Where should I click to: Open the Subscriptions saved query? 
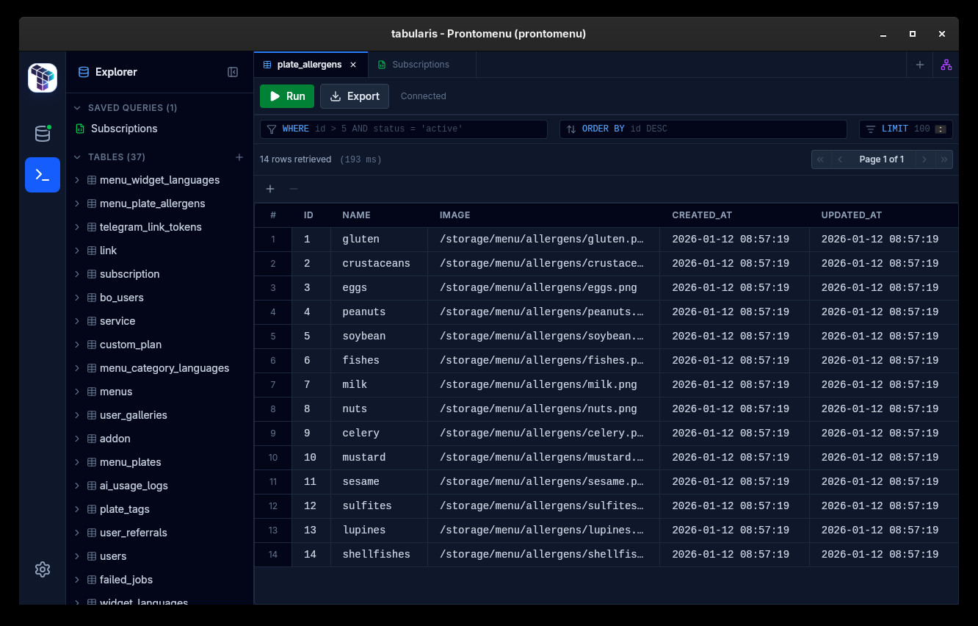pyautogui.click(x=124, y=129)
